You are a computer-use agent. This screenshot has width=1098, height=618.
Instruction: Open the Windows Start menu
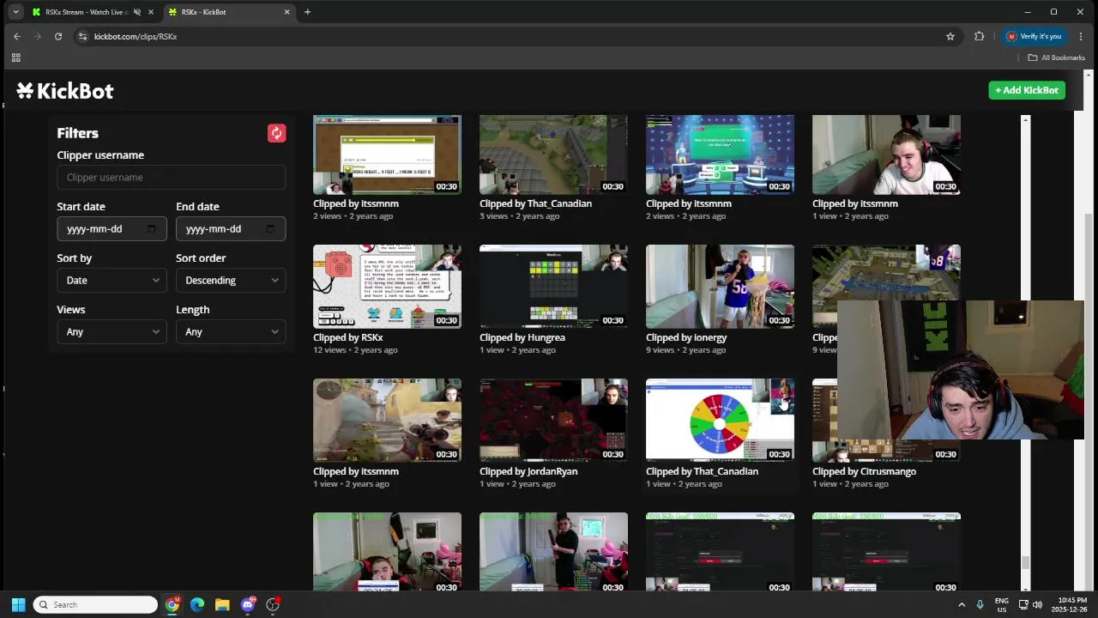tap(18, 604)
